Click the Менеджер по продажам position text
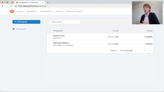The width and height of the screenshot is (164, 92). click(63, 45)
